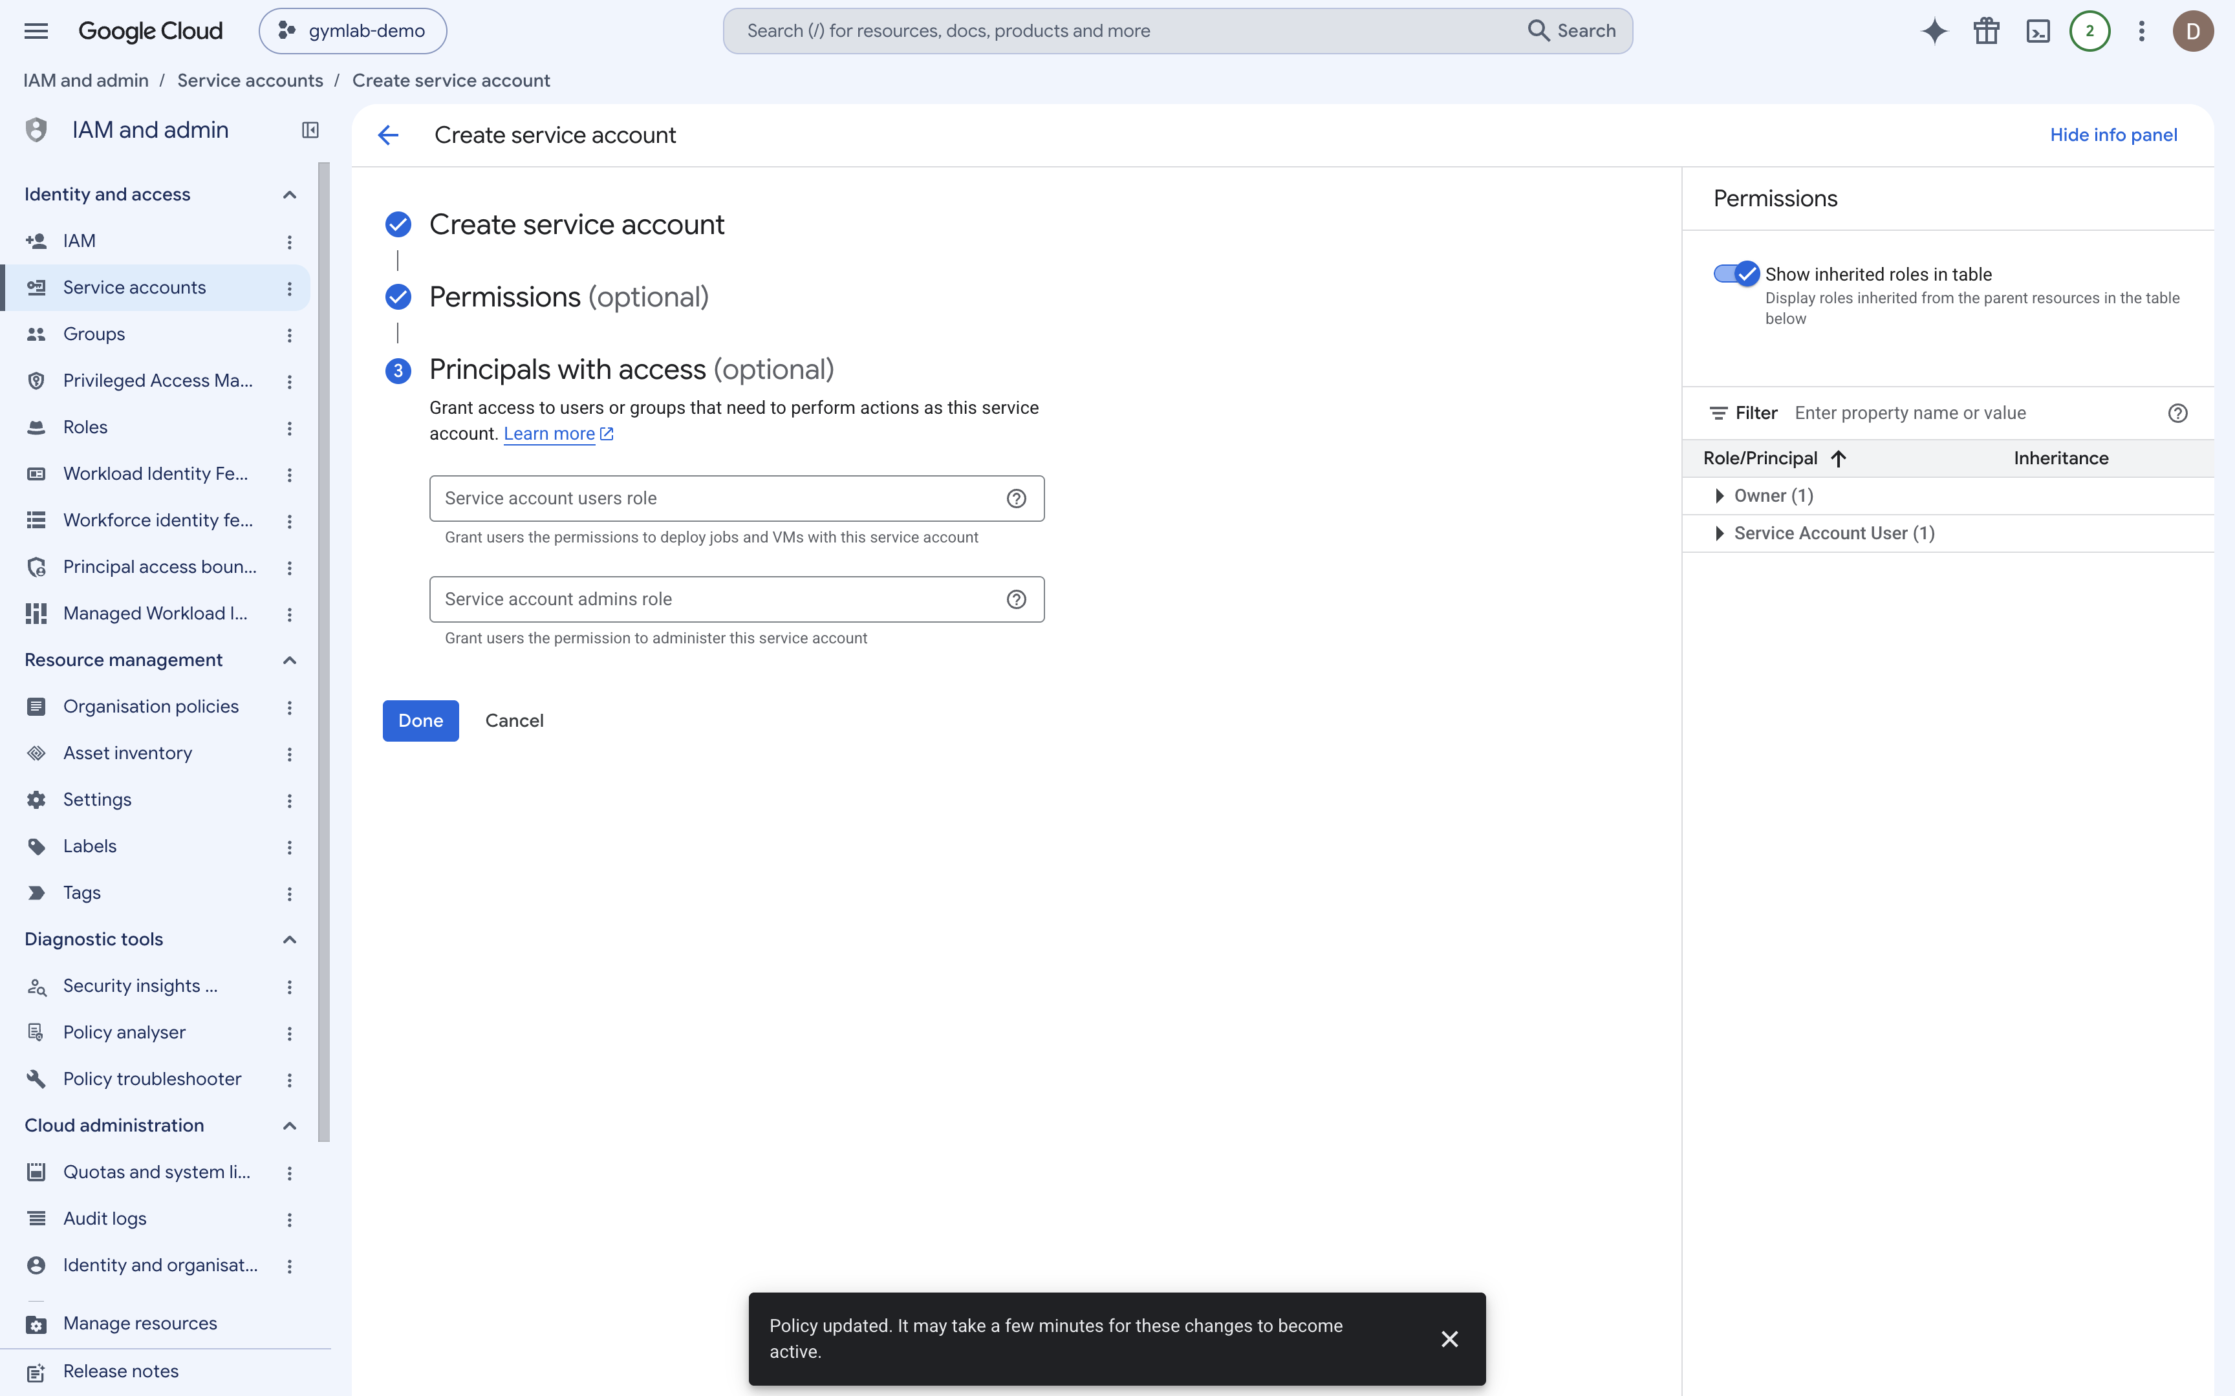This screenshot has height=1396, width=2235.
Task: Toggle Show inherited roles in table
Action: [x=1736, y=274]
